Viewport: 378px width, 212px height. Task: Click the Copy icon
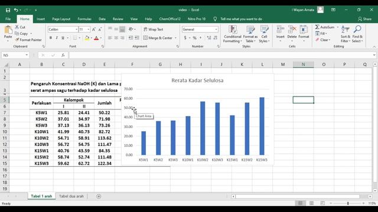[x=17, y=34]
